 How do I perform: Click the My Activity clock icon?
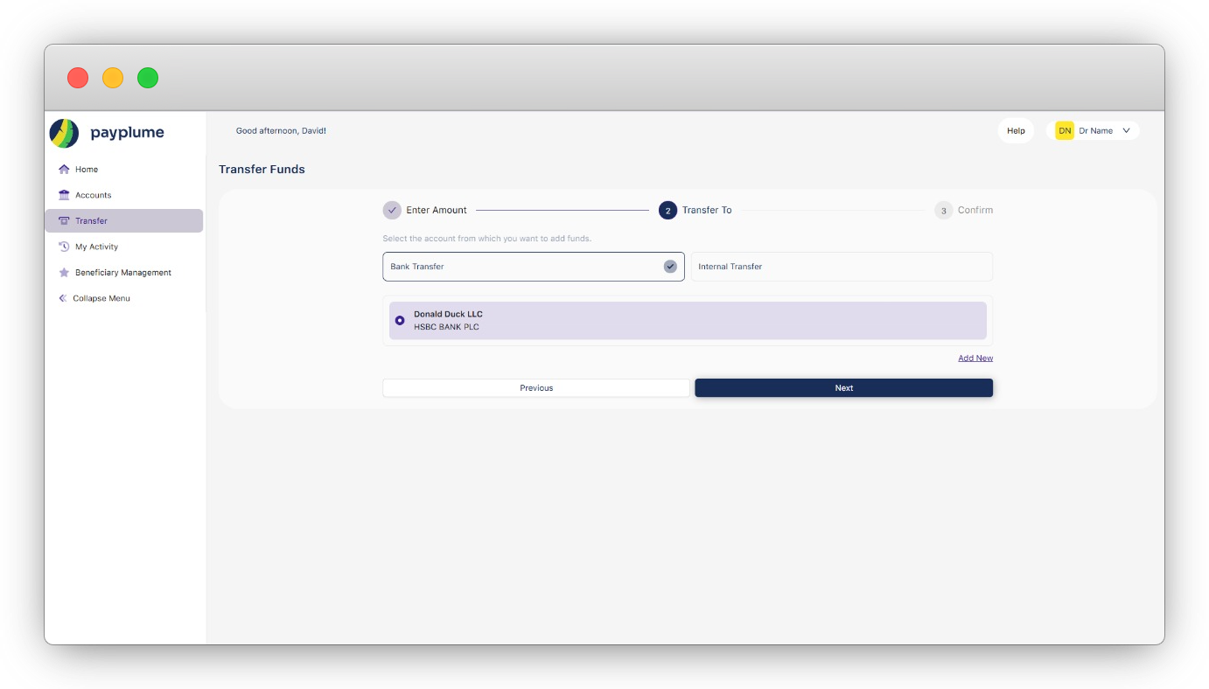click(x=64, y=247)
